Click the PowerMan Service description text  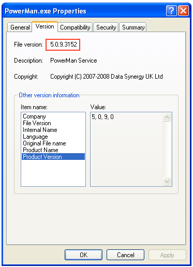[x=73, y=61]
